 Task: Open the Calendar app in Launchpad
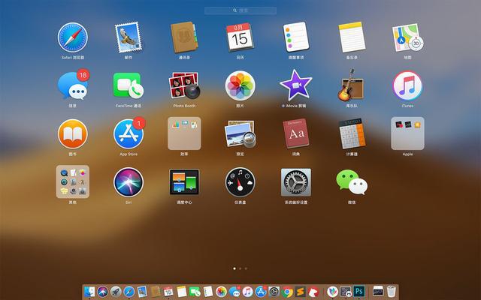[240, 37]
